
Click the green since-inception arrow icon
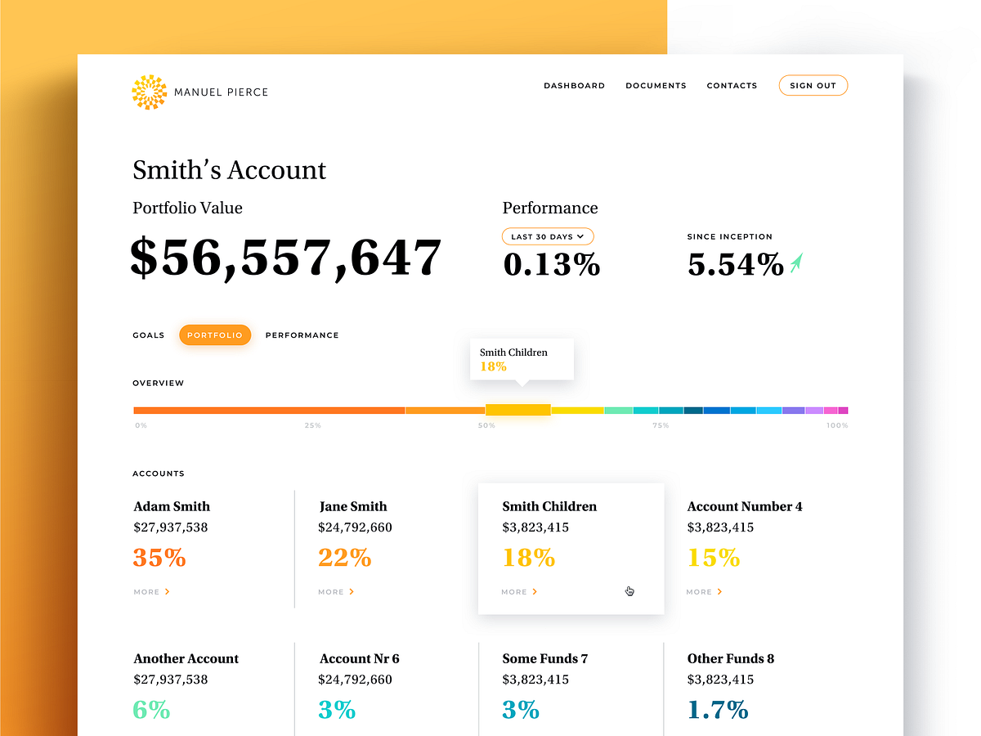point(797,263)
